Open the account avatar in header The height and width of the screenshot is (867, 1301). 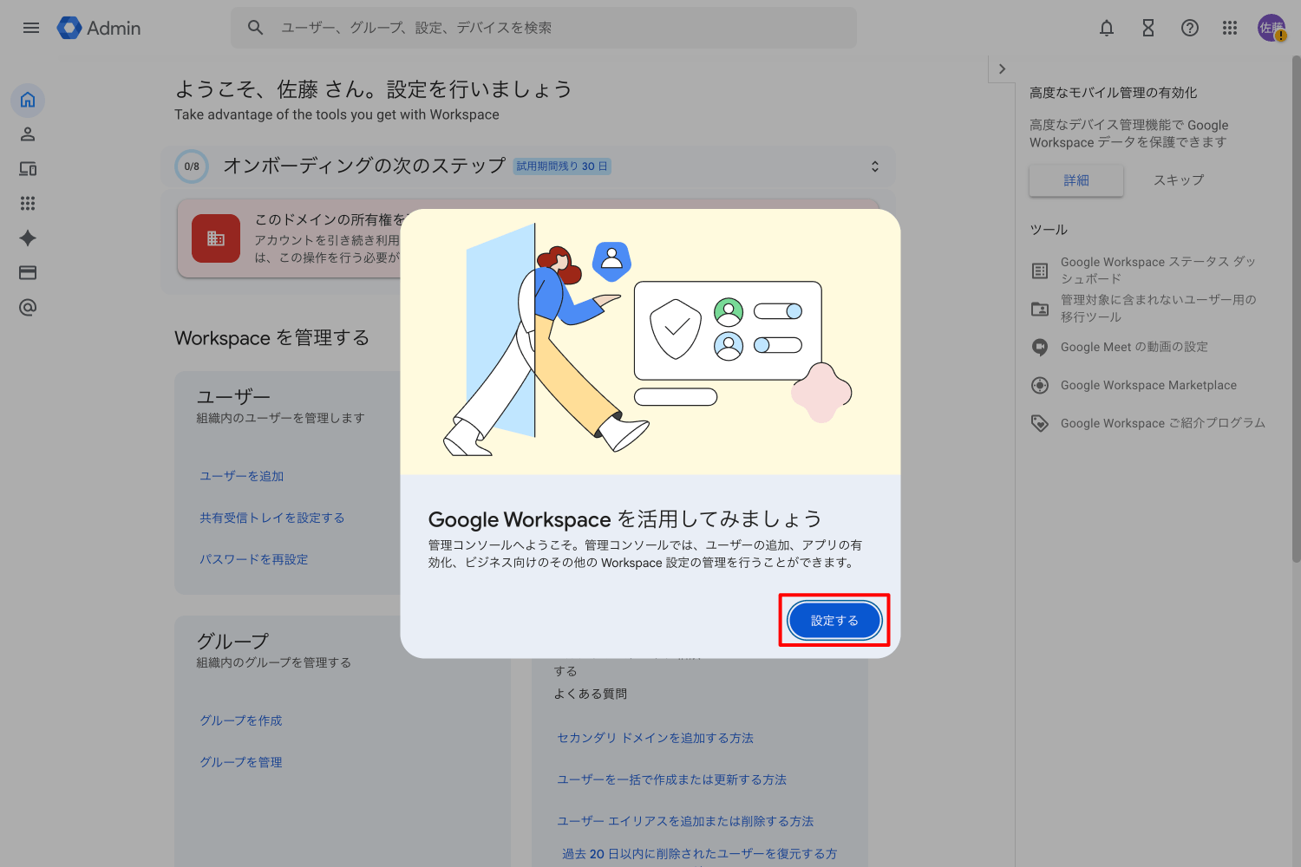[1271, 28]
